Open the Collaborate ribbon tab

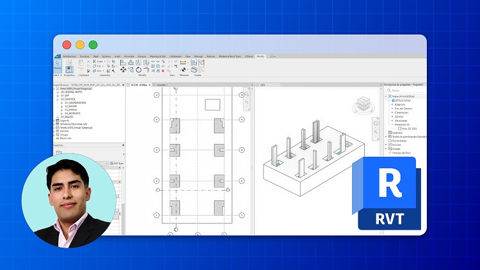tap(175, 56)
